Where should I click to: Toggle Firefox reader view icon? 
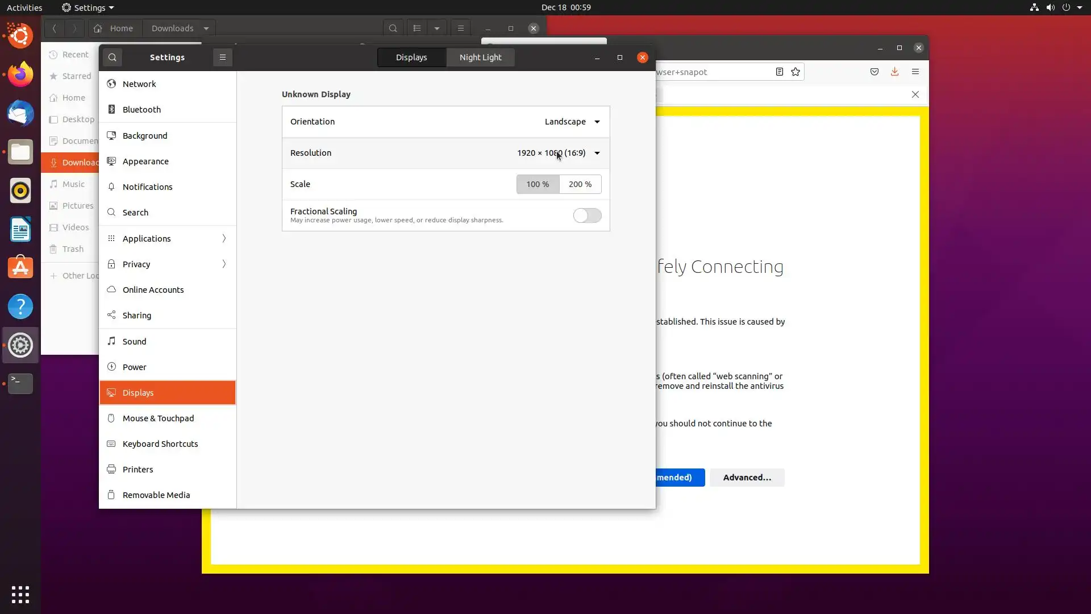780,72
